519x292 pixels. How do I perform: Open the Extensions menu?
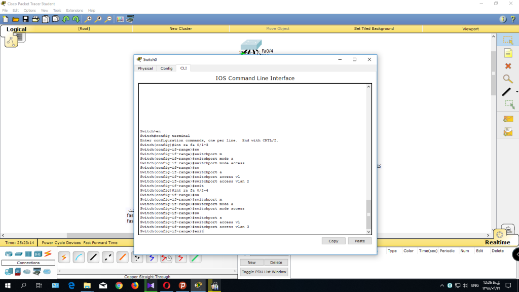pyautogui.click(x=75, y=10)
